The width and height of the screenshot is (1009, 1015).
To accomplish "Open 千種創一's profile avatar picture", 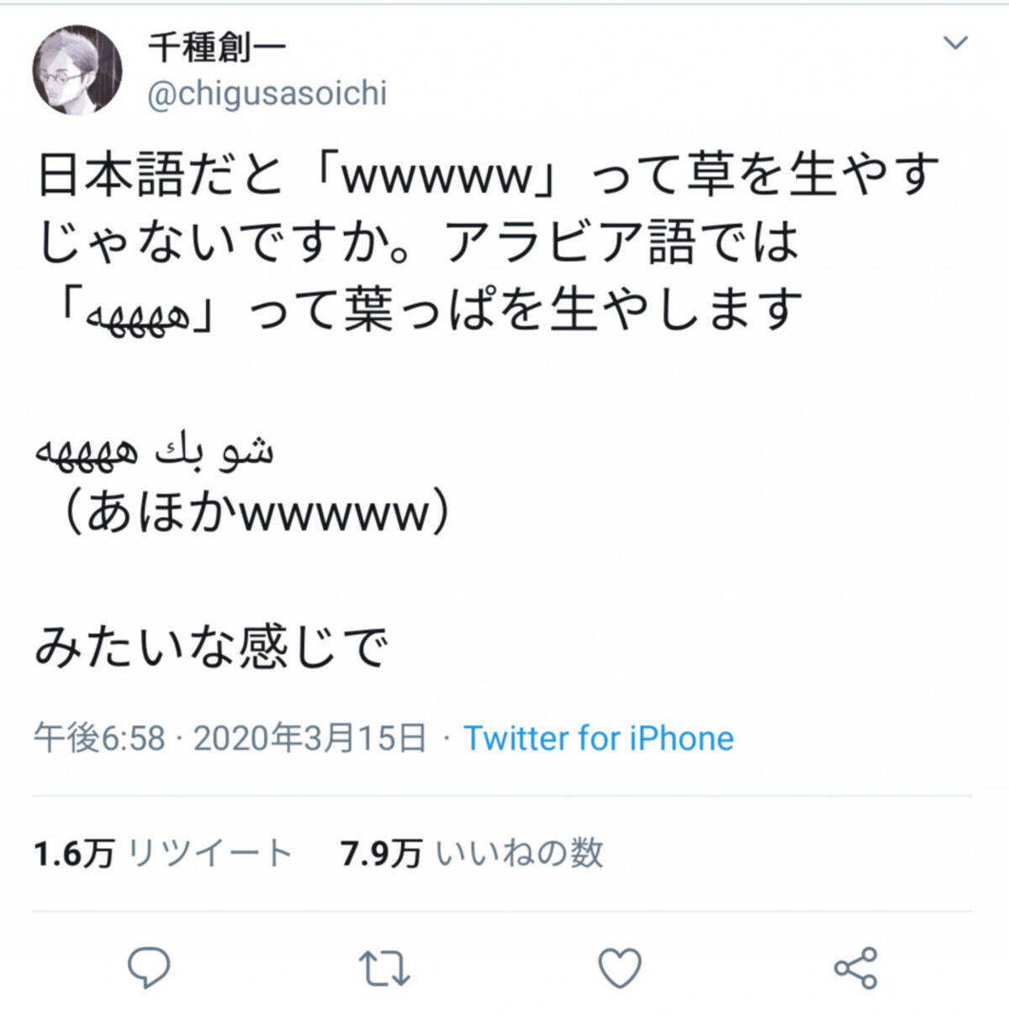I will click(77, 69).
